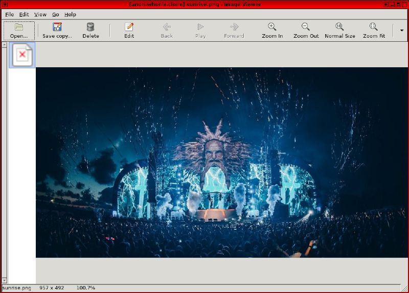The width and height of the screenshot is (409, 293).
Task: Open the Edit pencil tool
Action: click(129, 27)
